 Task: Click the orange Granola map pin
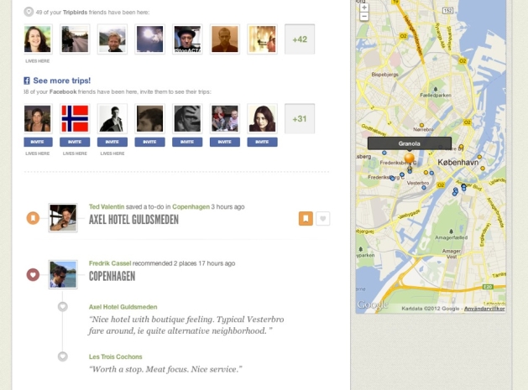[409, 159]
